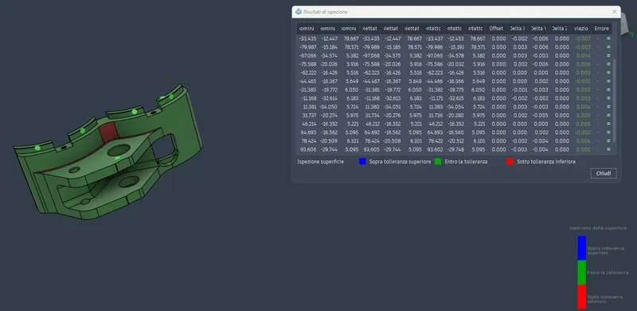Click status icon of row starting 46.214
Screen dimensions: 637x311
pos(608,124)
